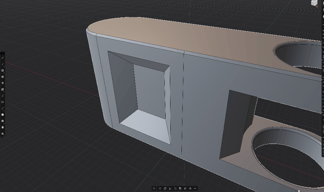Click the Duplicate icon in bottom toolbar
324x192 pixels.
coord(180,188)
